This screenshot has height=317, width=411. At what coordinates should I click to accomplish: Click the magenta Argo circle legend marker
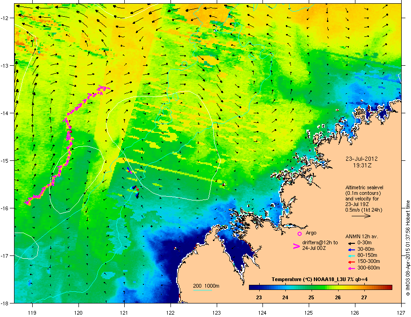(299, 234)
